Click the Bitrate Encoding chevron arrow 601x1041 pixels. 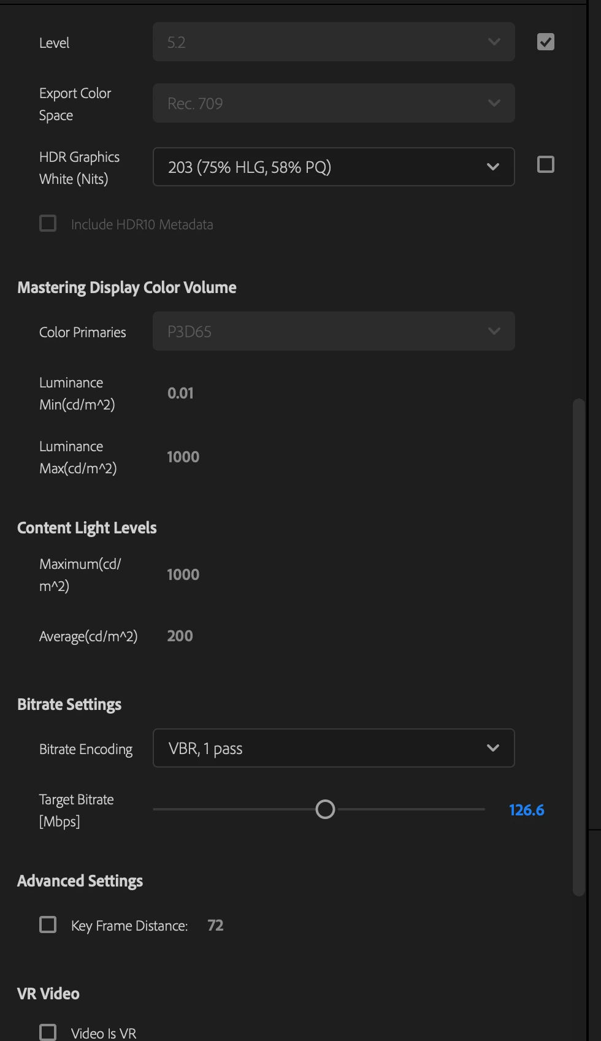(x=492, y=748)
